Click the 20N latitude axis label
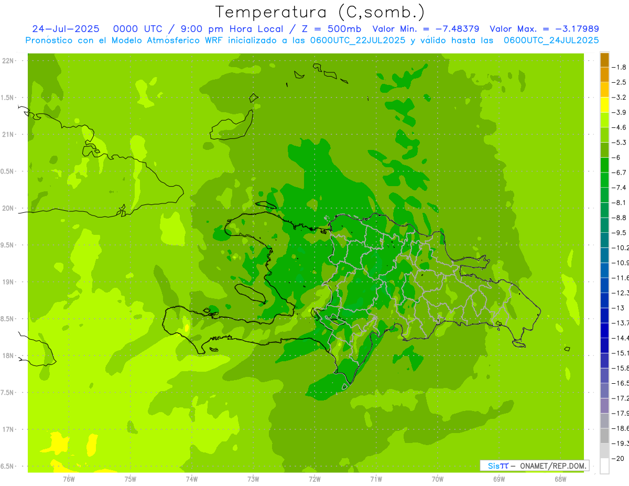 (x=8, y=208)
